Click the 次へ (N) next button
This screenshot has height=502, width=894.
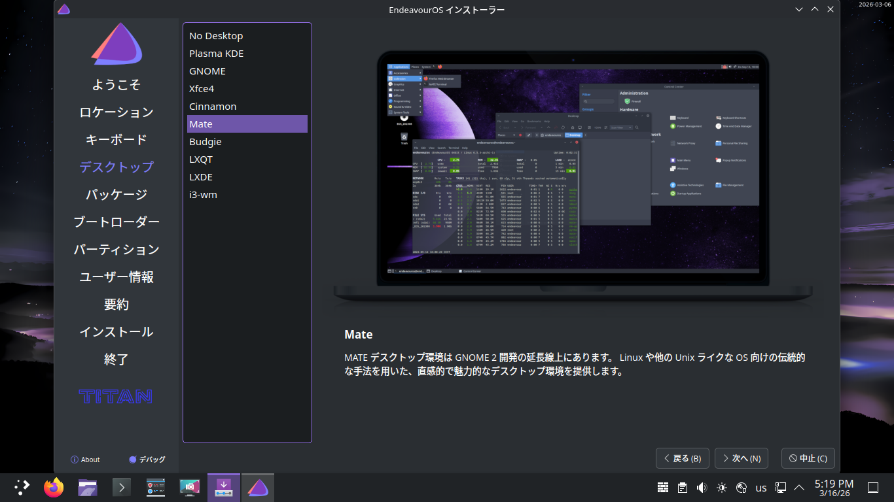coord(741,458)
